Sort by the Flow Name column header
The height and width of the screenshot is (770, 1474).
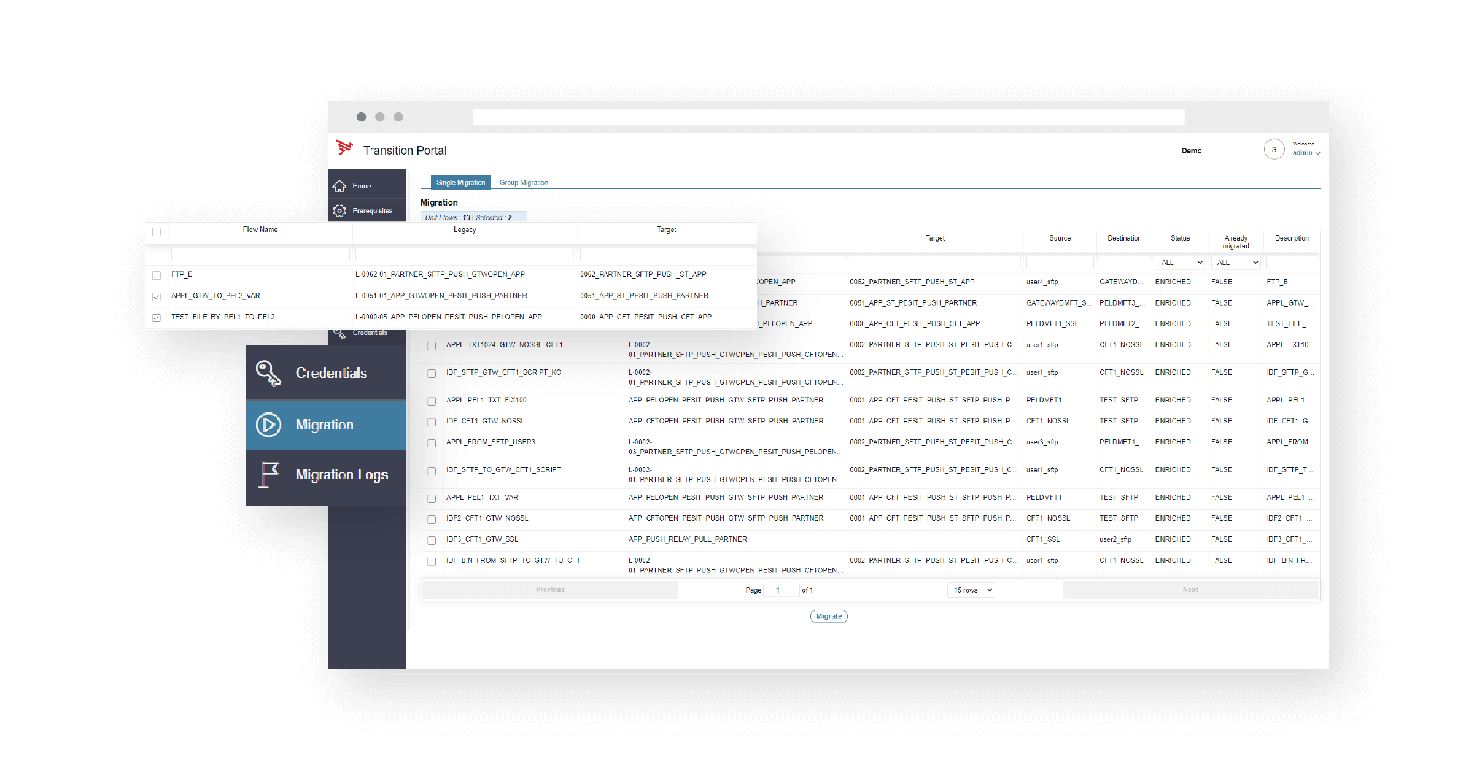click(x=260, y=229)
